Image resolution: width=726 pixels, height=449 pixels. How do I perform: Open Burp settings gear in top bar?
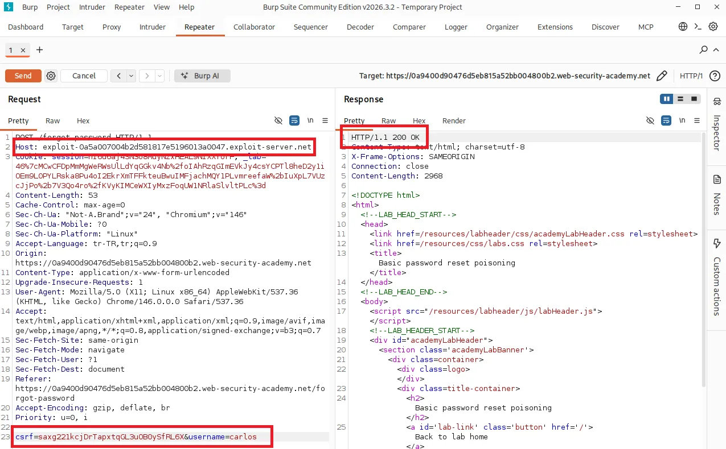coord(713,27)
